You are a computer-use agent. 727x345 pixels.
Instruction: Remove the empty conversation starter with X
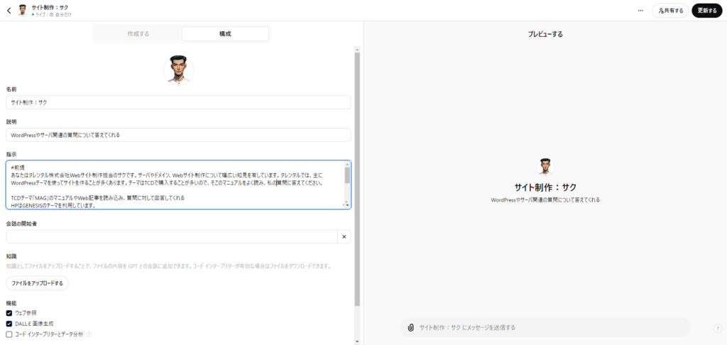(343, 237)
